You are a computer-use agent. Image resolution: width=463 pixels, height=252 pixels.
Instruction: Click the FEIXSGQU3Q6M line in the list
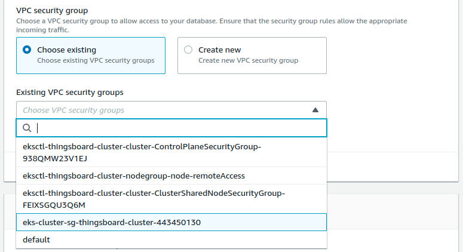54,205
